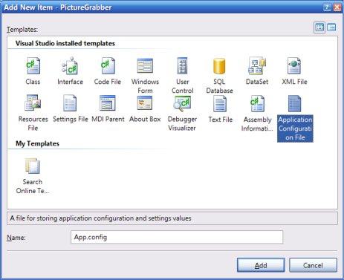
Task: Cancel the Add New Item dialog
Action: coord(313,265)
